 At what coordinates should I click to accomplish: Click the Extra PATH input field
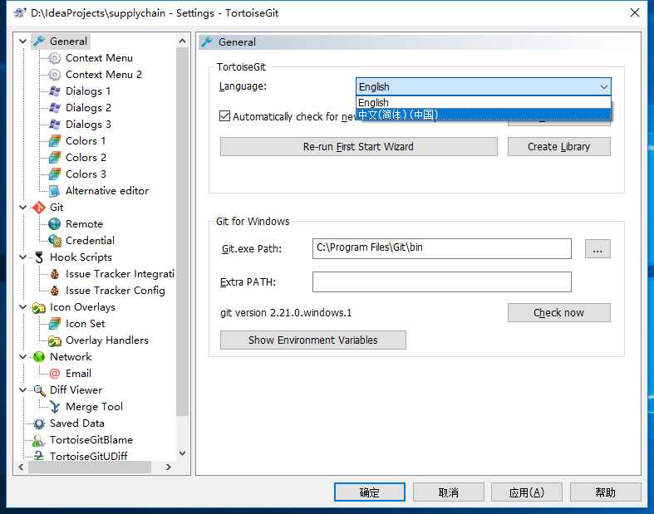442,281
